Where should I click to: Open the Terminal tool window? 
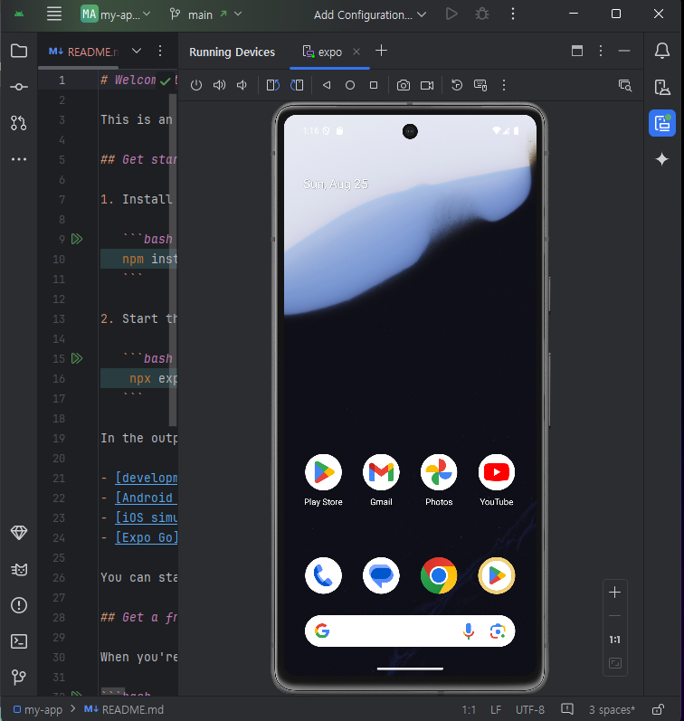pyautogui.click(x=19, y=641)
